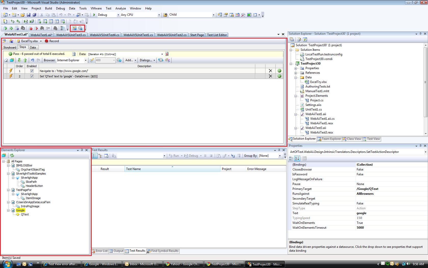Open Group By None dropdown
Screen dimensions: 428x268
click(280, 156)
